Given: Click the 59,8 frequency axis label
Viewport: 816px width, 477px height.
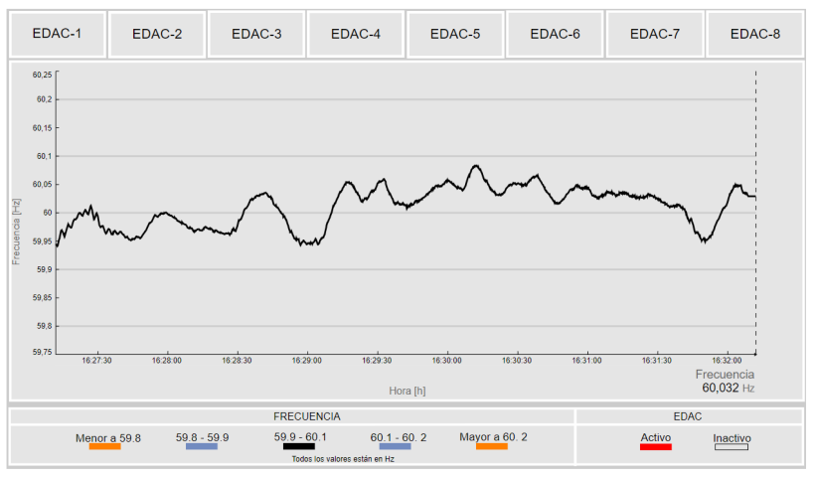Looking at the screenshot, I should (45, 326).
